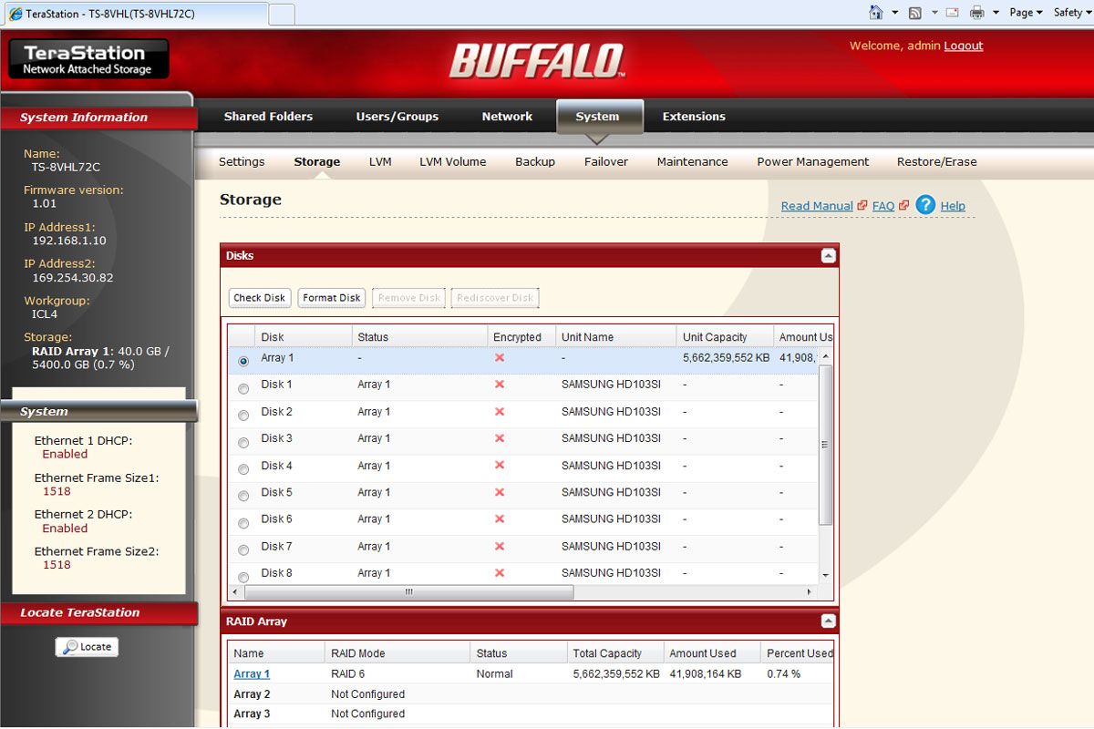Select the Disk 2 radio button
Viewport: 1094px width, 729px height.
243,416
